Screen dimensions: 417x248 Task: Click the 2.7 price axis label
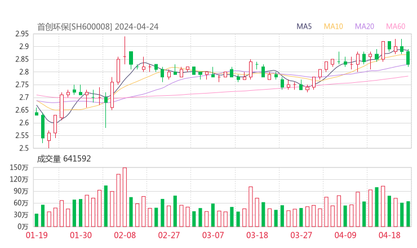coord(24,98)
